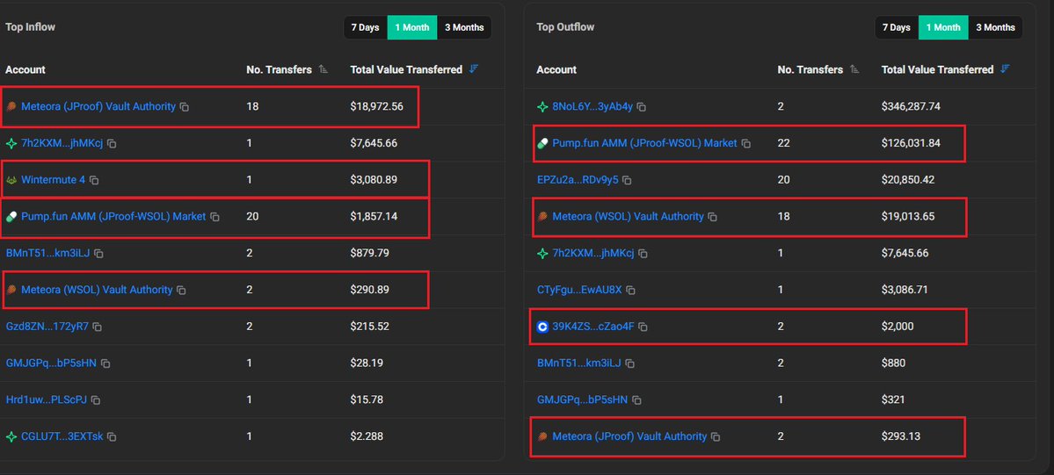The height and width of the screenshot is (475, 1054).
Task: Switch Top Outflow to 3 Months
Action: (x=995, y=27)
